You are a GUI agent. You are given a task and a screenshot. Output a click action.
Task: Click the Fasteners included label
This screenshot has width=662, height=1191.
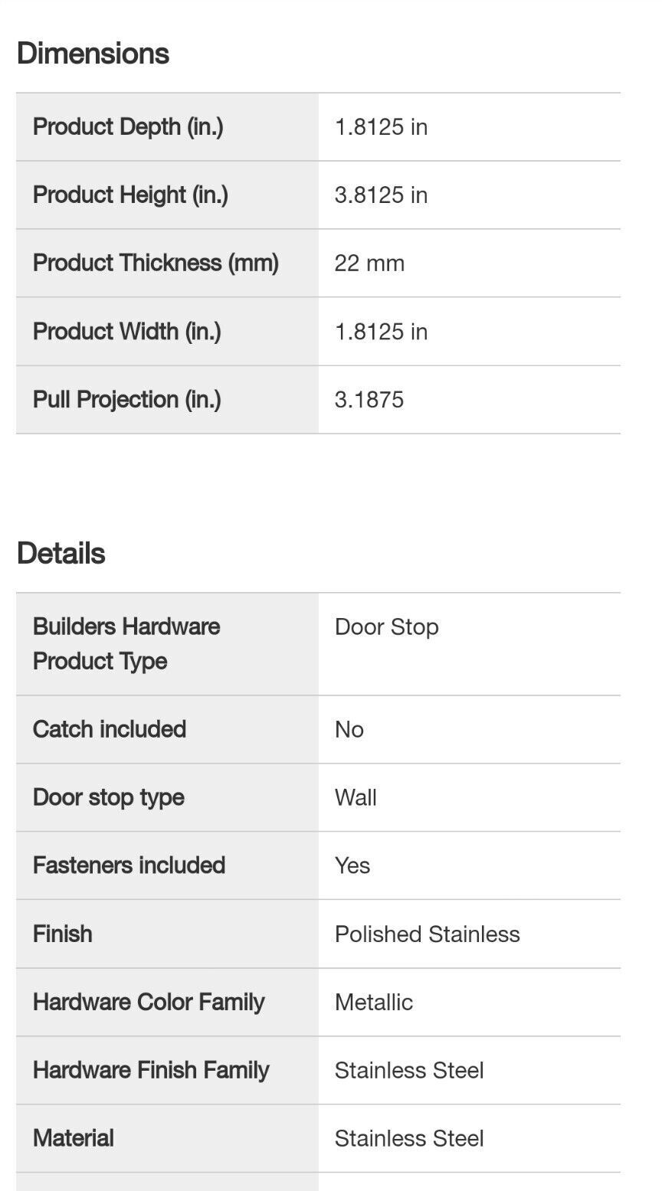pyautogui.click(x=129, y=865)
